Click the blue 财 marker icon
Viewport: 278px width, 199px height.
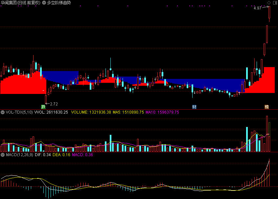[194, 107]
